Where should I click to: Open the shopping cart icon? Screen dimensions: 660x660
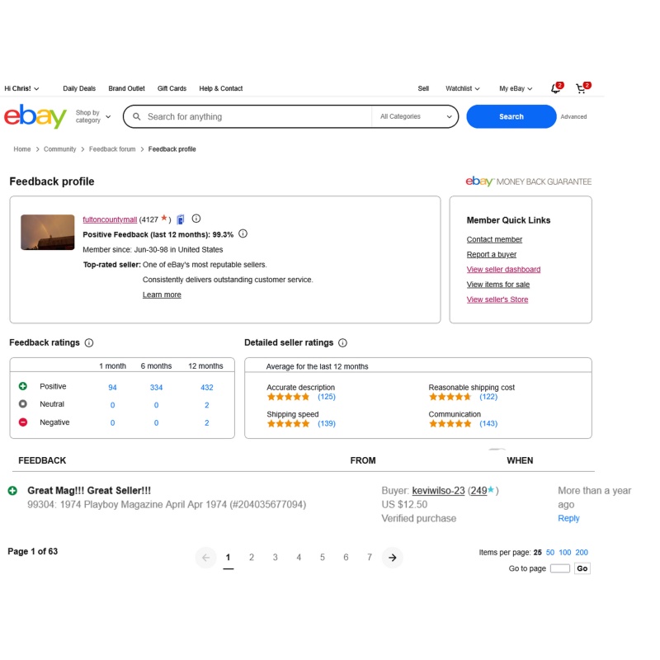(x=582, y=88)
